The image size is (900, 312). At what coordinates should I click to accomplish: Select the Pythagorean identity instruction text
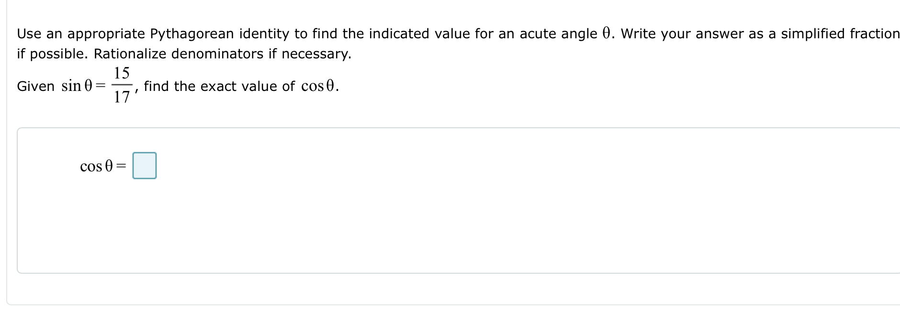pos(191,33)
